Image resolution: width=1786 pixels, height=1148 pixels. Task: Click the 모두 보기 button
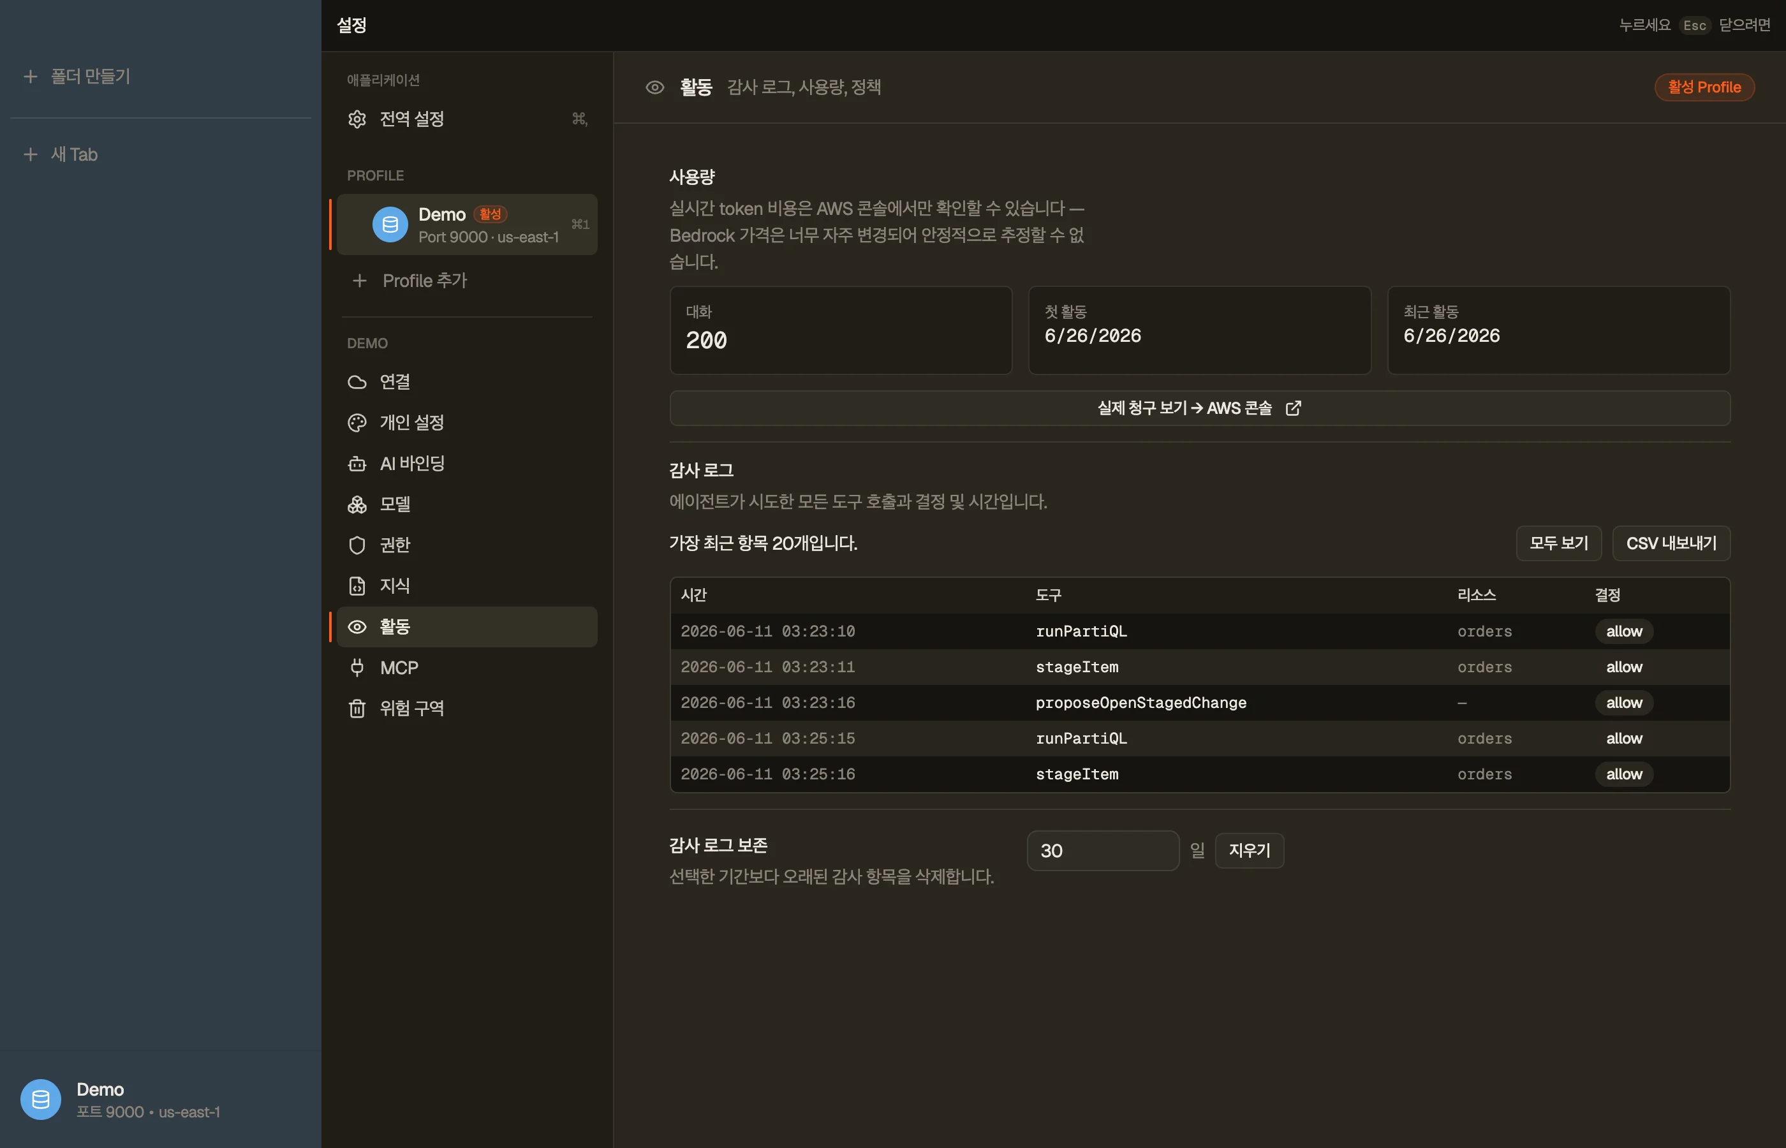1559,543
